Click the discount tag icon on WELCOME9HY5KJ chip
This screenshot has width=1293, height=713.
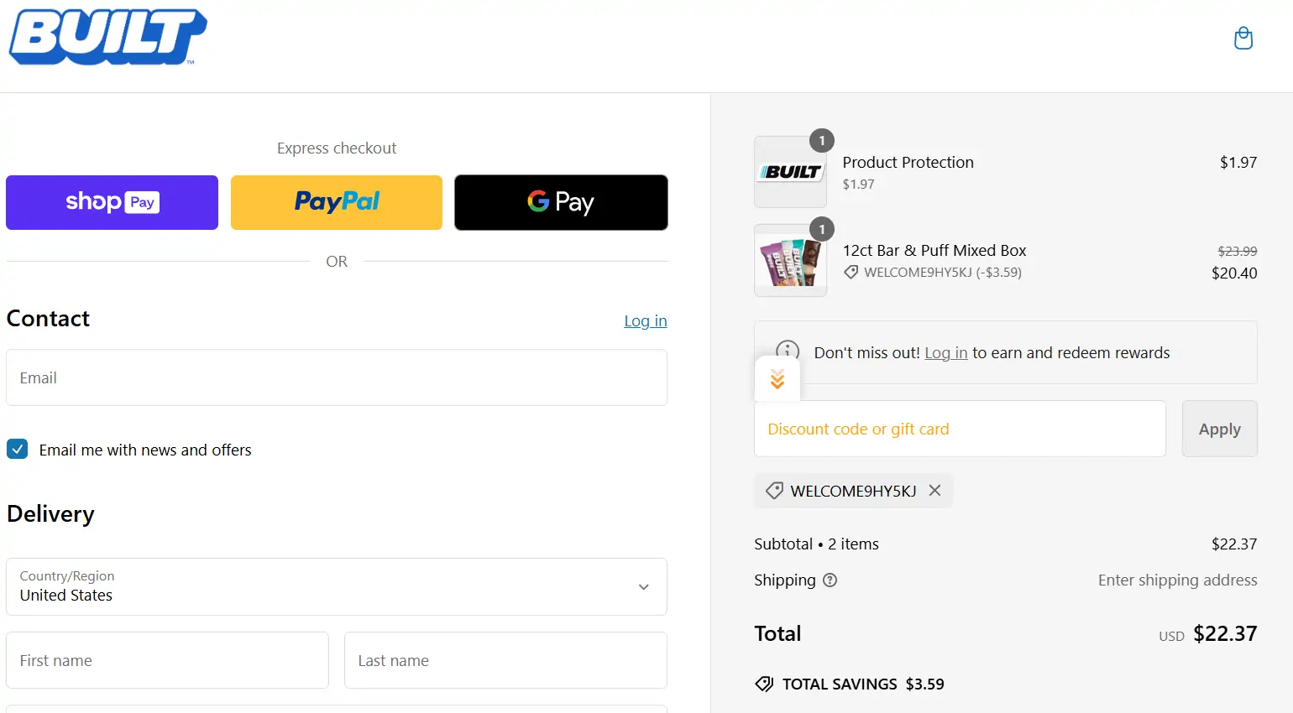coord(775,491)
